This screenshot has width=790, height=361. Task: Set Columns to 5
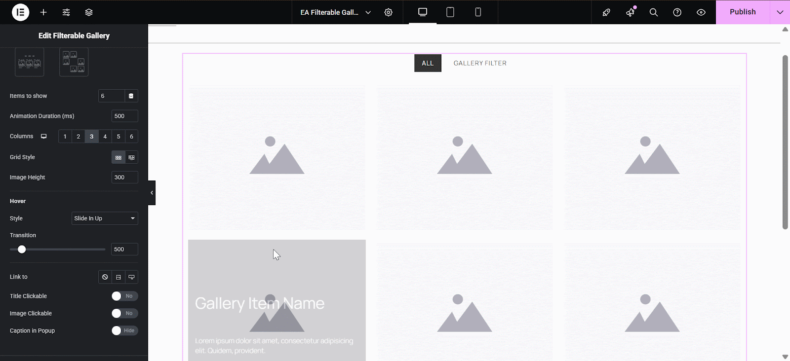(x=118, y=137)
